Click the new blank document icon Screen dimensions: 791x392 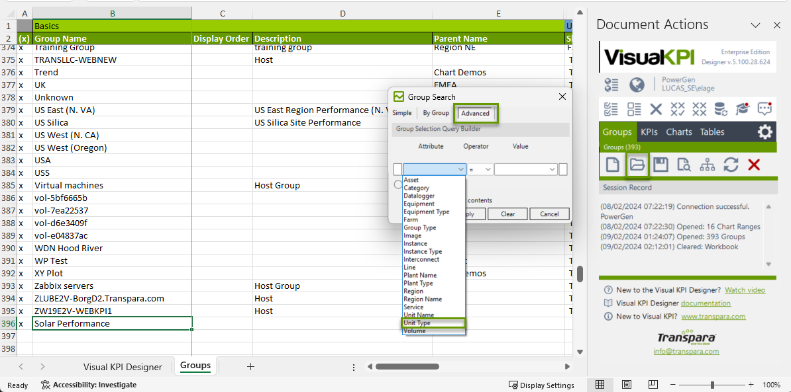point(613,165)
